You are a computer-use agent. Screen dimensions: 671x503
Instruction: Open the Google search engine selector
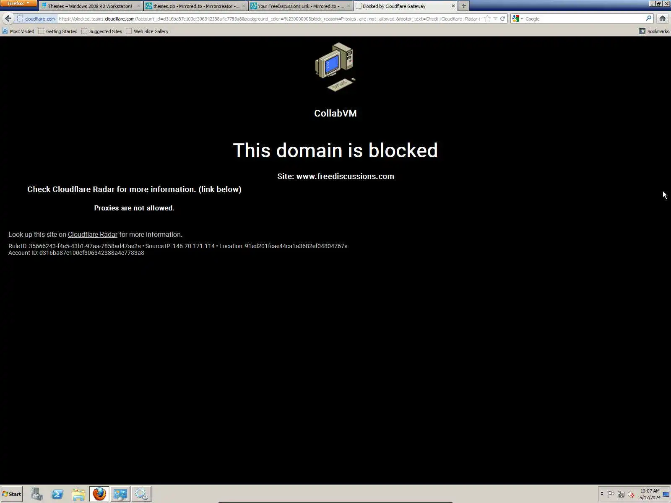pos(518,19)
